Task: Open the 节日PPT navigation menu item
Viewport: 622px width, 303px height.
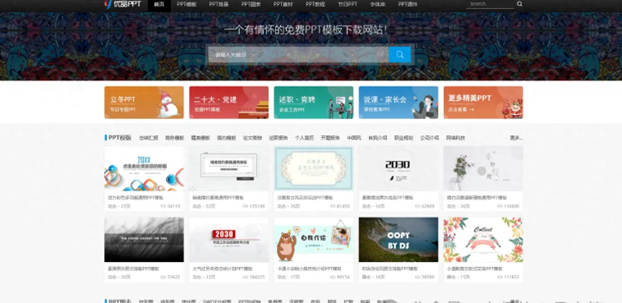Action: click(348, 4)
